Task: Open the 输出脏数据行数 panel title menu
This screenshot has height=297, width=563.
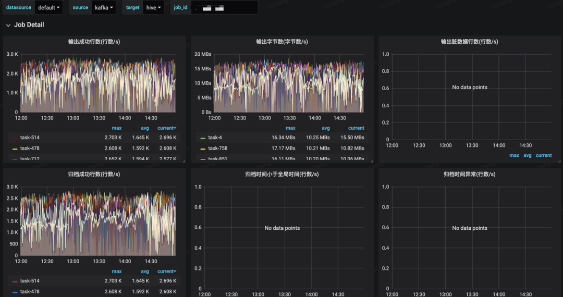Action: pos(469,42)
